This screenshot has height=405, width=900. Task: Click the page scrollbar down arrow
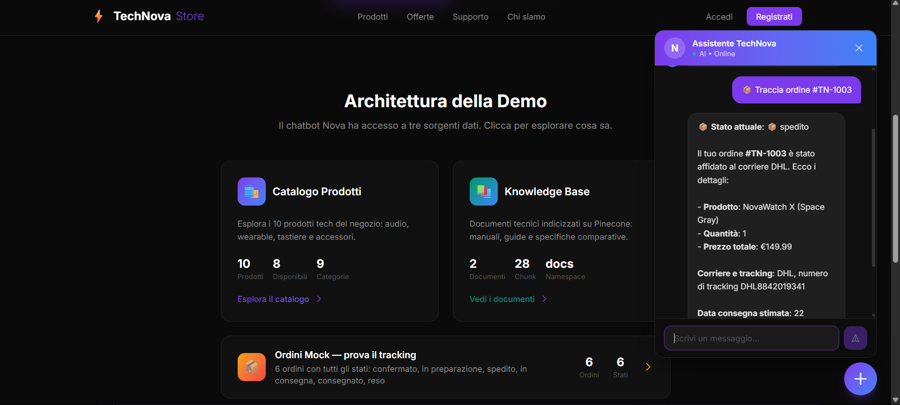[895, 400]
